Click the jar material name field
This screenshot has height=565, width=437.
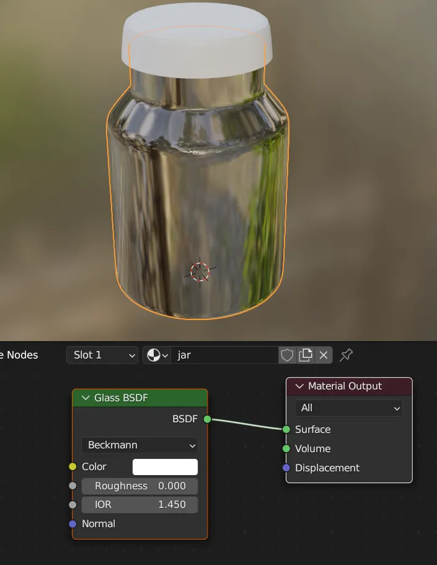(224, 355)
